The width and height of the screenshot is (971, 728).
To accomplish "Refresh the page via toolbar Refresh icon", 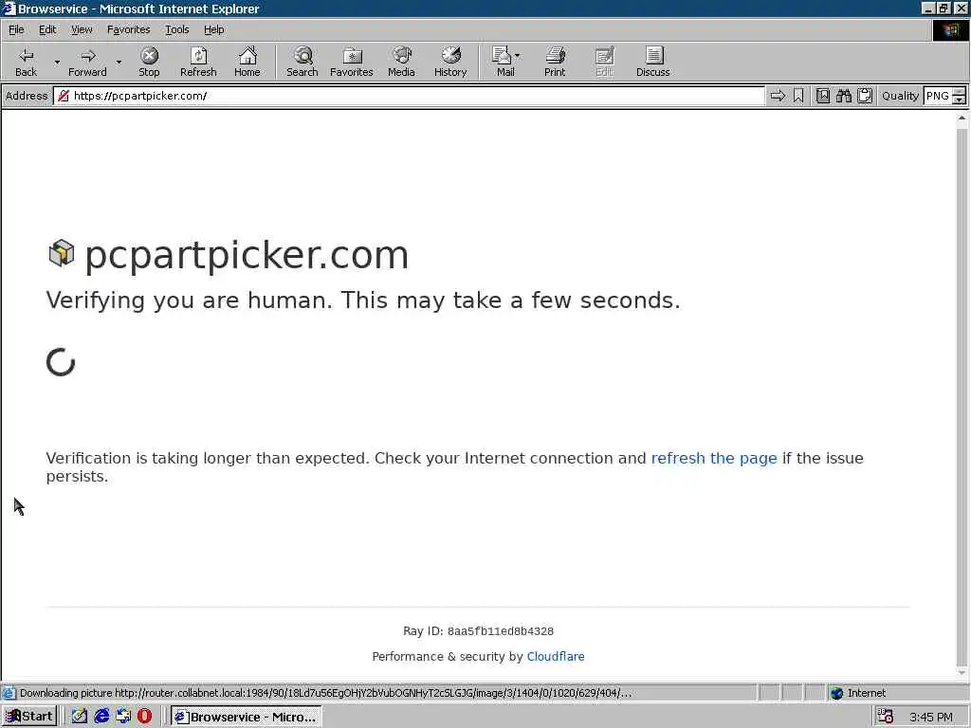I will tap(198, 62).
